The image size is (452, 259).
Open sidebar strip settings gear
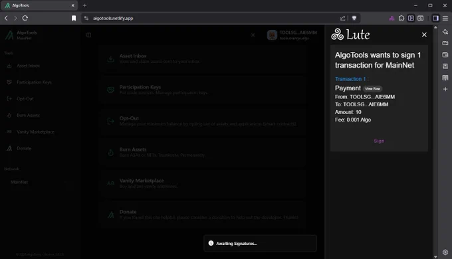point(445,252)
